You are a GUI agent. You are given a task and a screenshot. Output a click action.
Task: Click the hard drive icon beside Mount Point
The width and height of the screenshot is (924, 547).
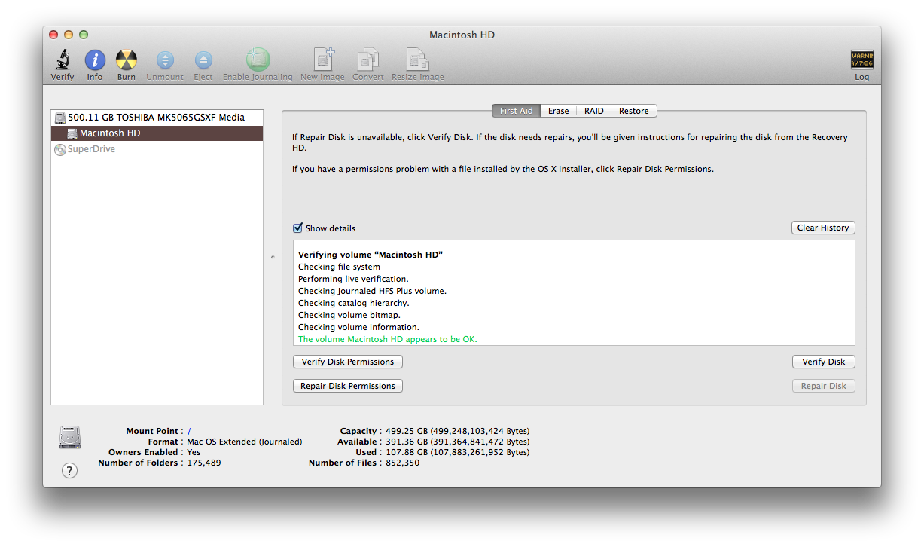point(70,437)
